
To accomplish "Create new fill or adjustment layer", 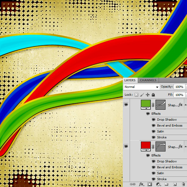I will pyautogui.click(x=158, y=184).
